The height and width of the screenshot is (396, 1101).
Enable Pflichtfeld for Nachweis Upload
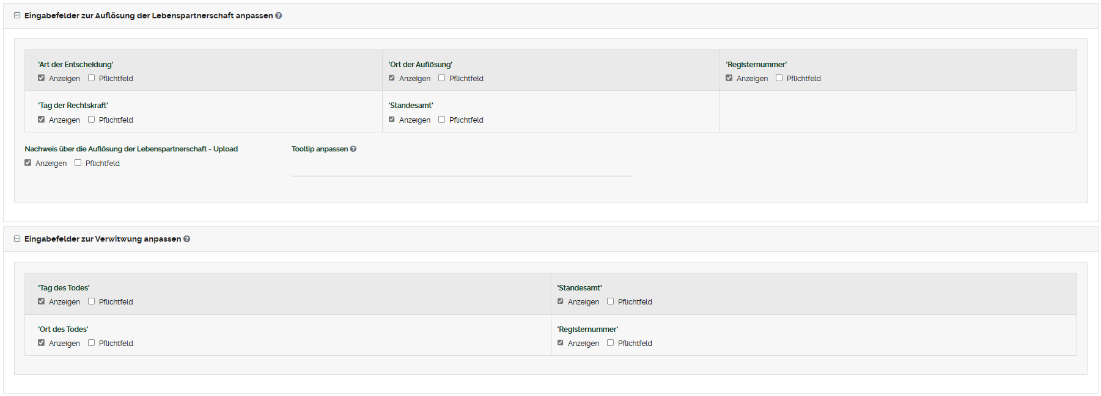click(78, 163)
